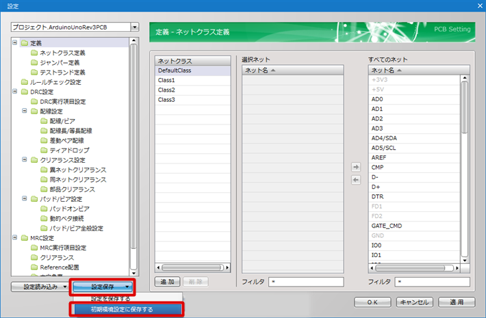Screen dimensions: 486x318
Task: Open the 設定保存 dropdown button
Action: click(x=103, y=287)
